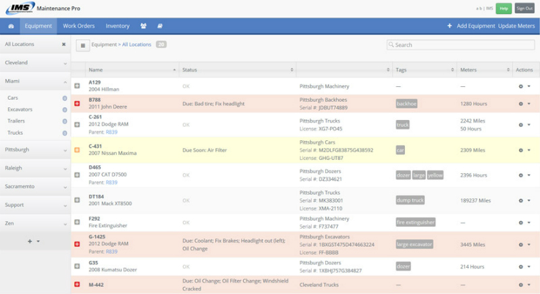Open the users group icon in navbar
The height and width of the screenshot is (294, 540).
143,26
